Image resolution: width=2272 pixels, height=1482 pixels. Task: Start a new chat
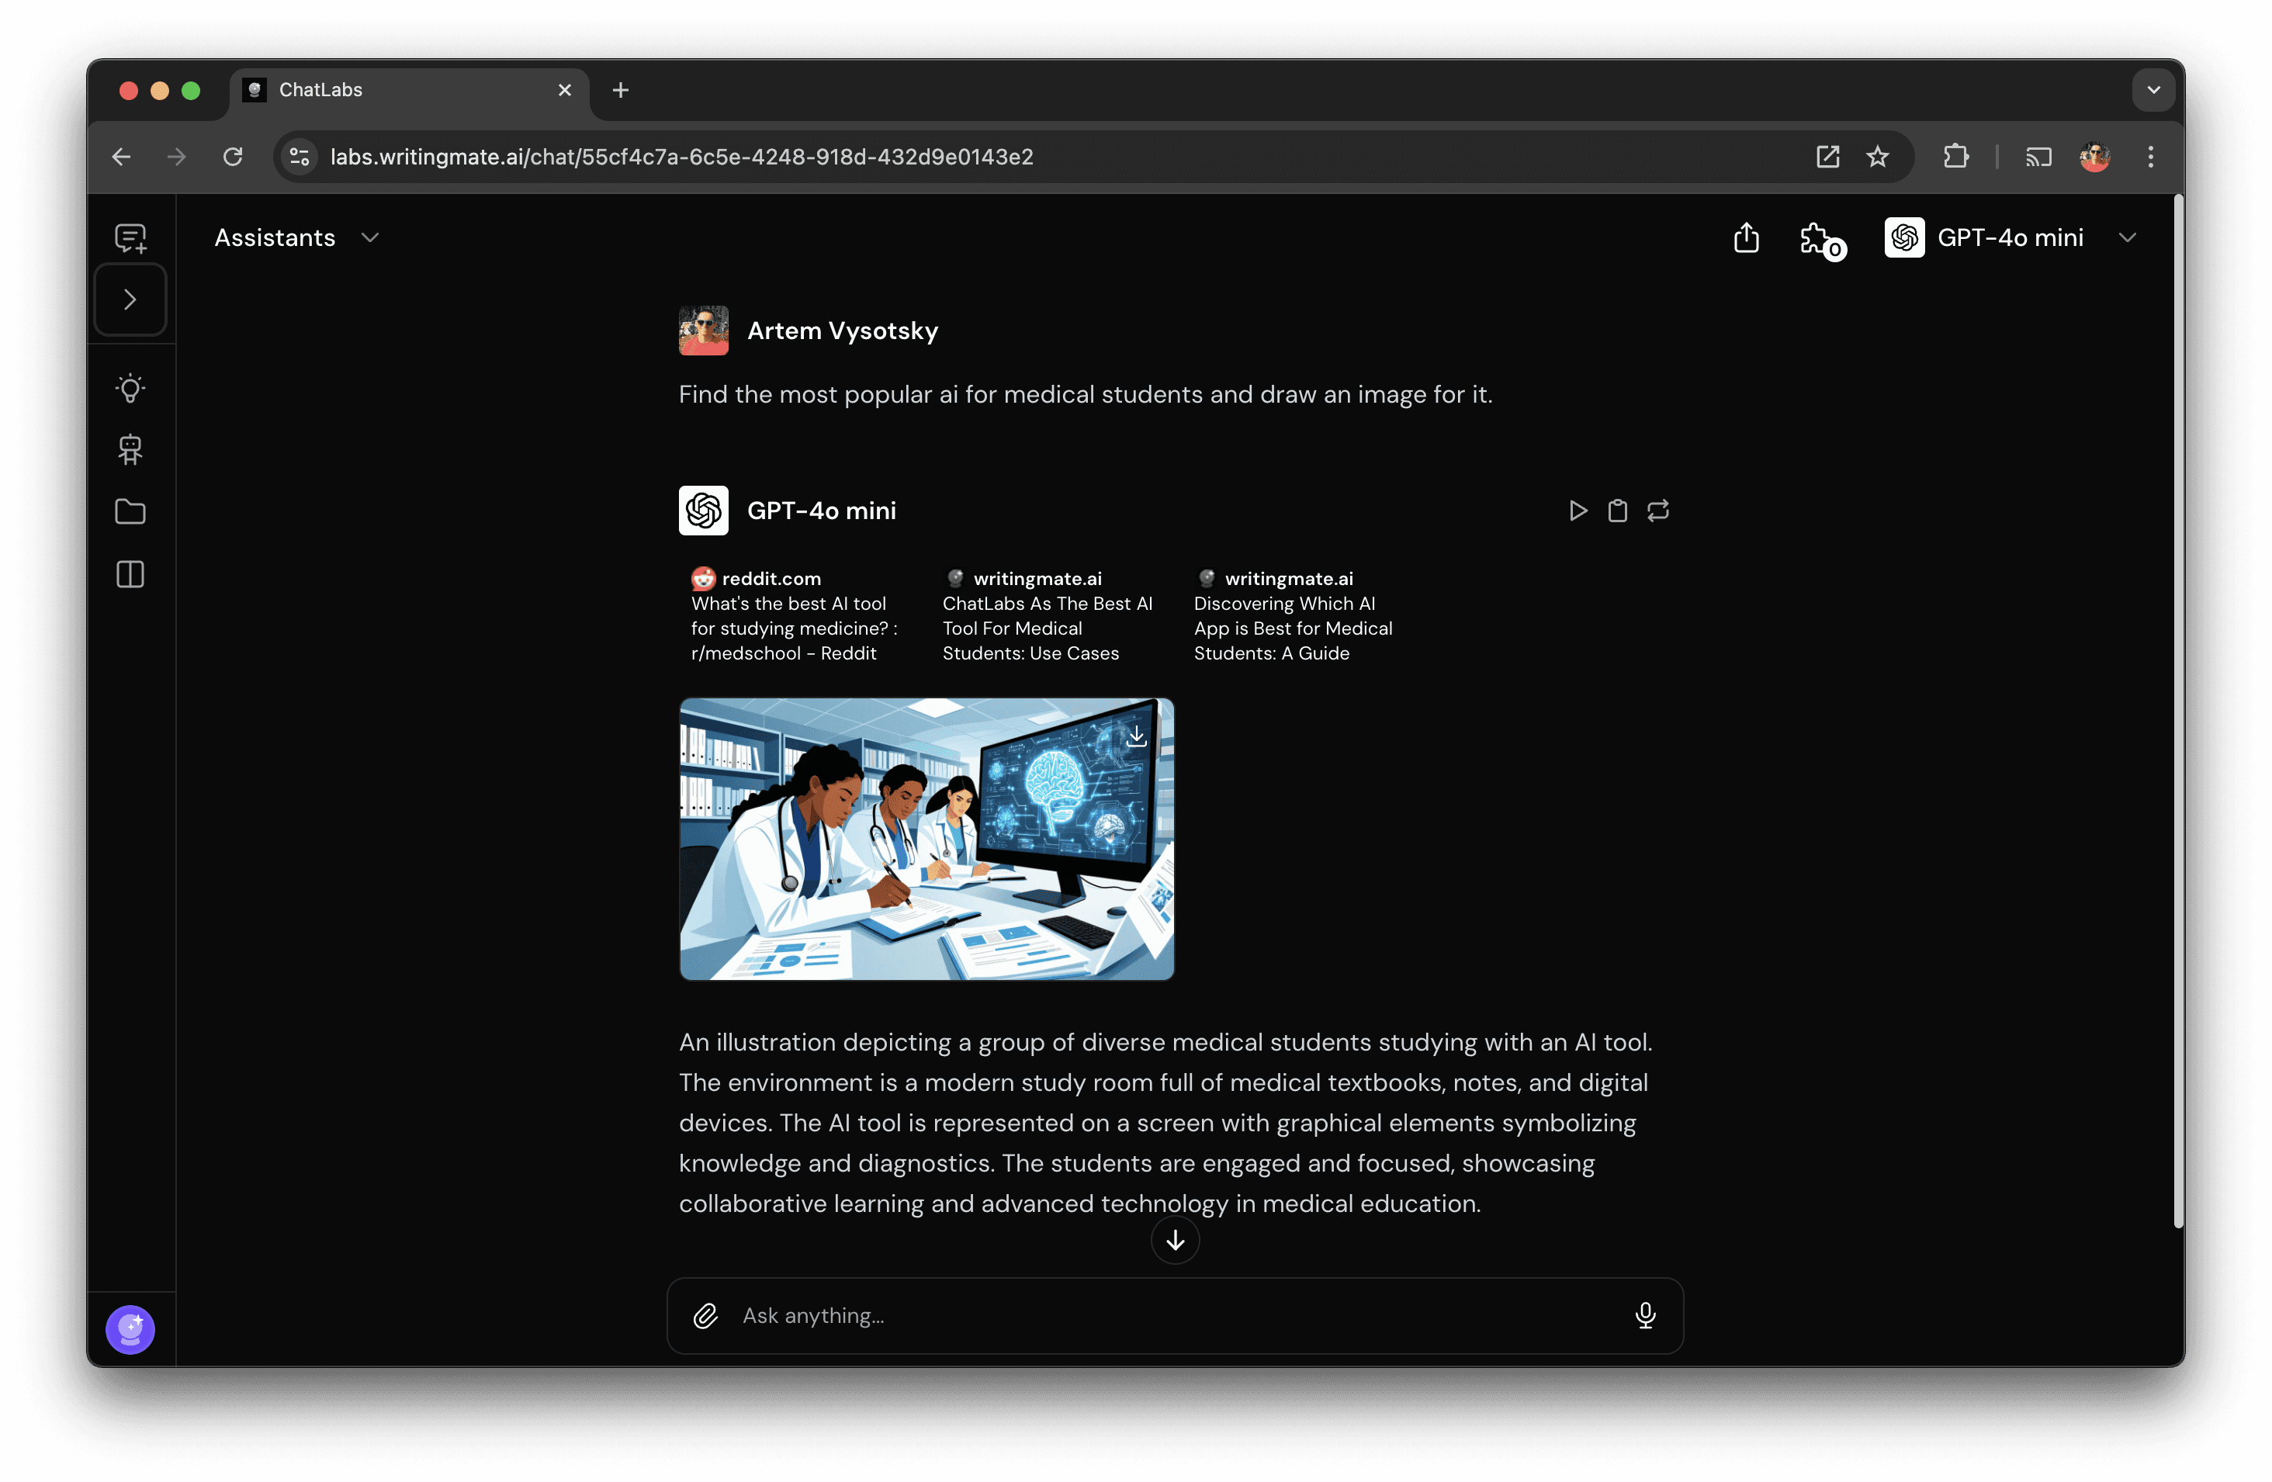pyautogui.click(x=130, y=237)
